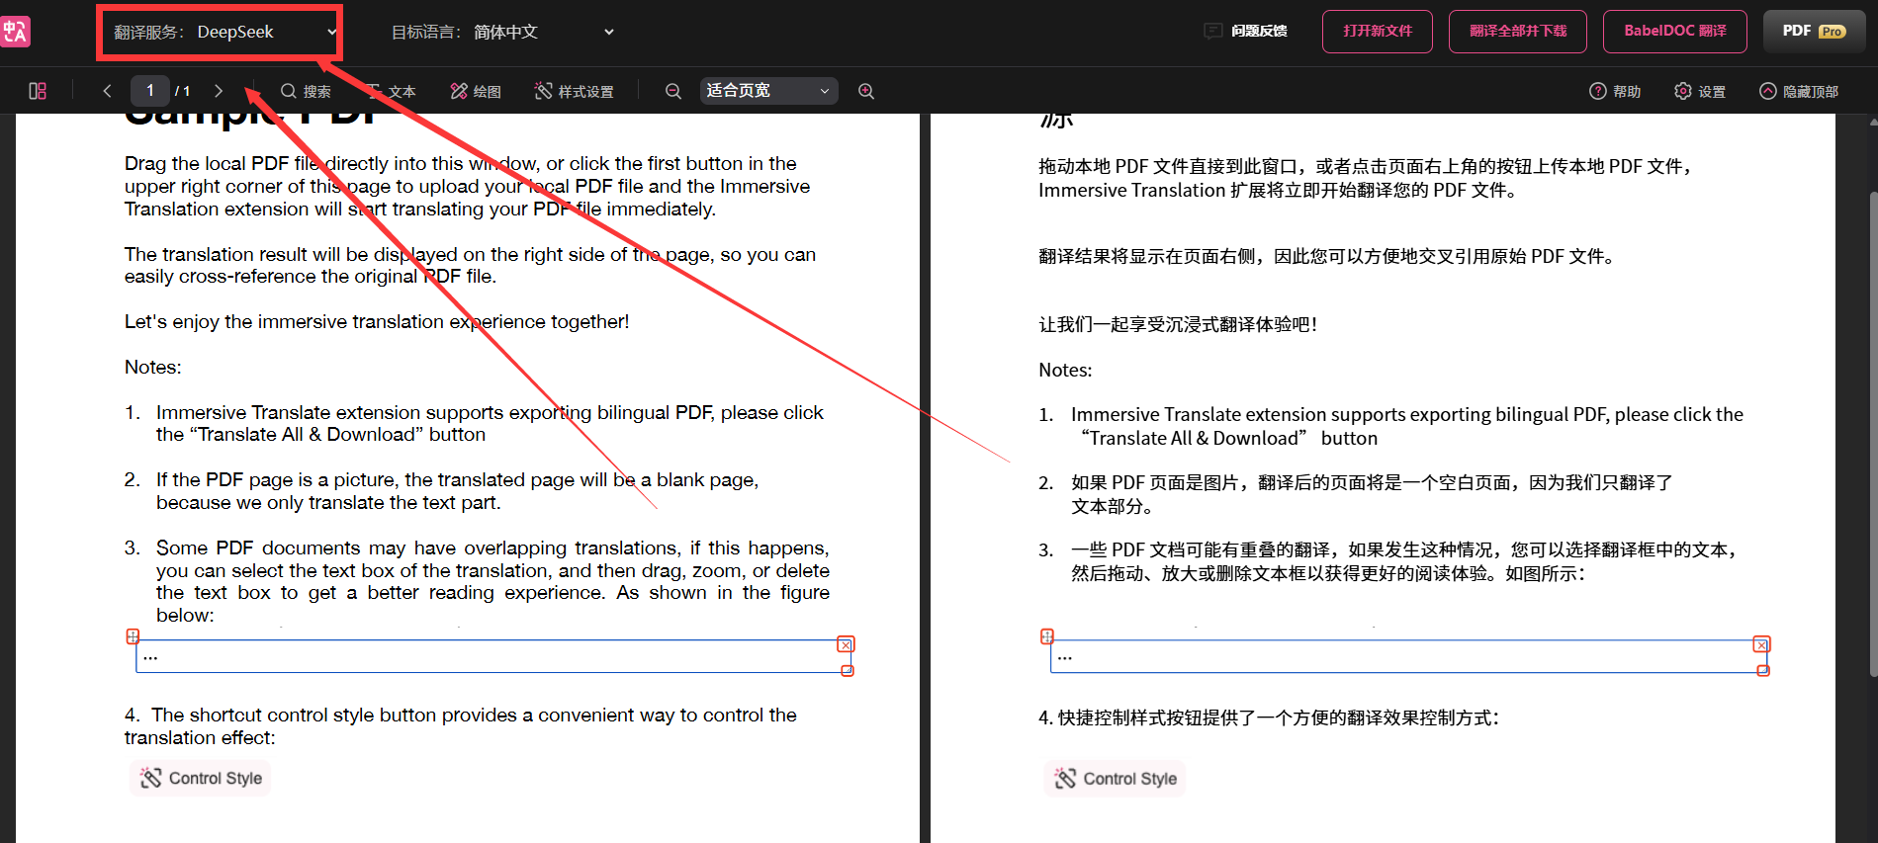Viewport: 1878px width, 843px height.
Task: Toggle 隐藏顶部 to hide top bar
Action: click(1799, 91)
